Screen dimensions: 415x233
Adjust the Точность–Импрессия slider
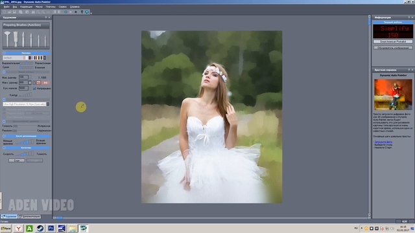point(25,126)
